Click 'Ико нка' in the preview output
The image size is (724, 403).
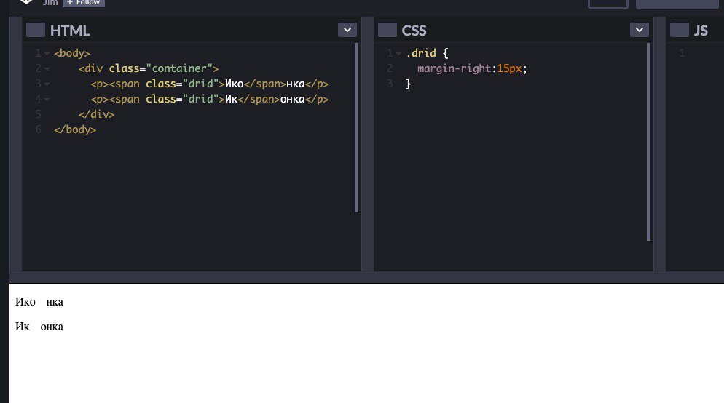click(x=39, y=302)
